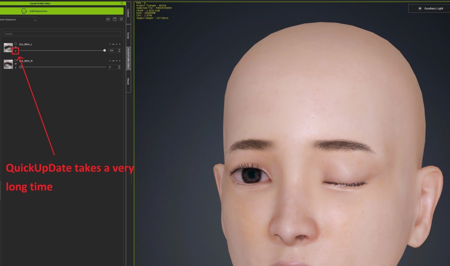The width and height of the screenshot is (450, 266).
Task: Click the Quick Update lightning icon for Eye_Blink_L
Action: tap(16, 51)
